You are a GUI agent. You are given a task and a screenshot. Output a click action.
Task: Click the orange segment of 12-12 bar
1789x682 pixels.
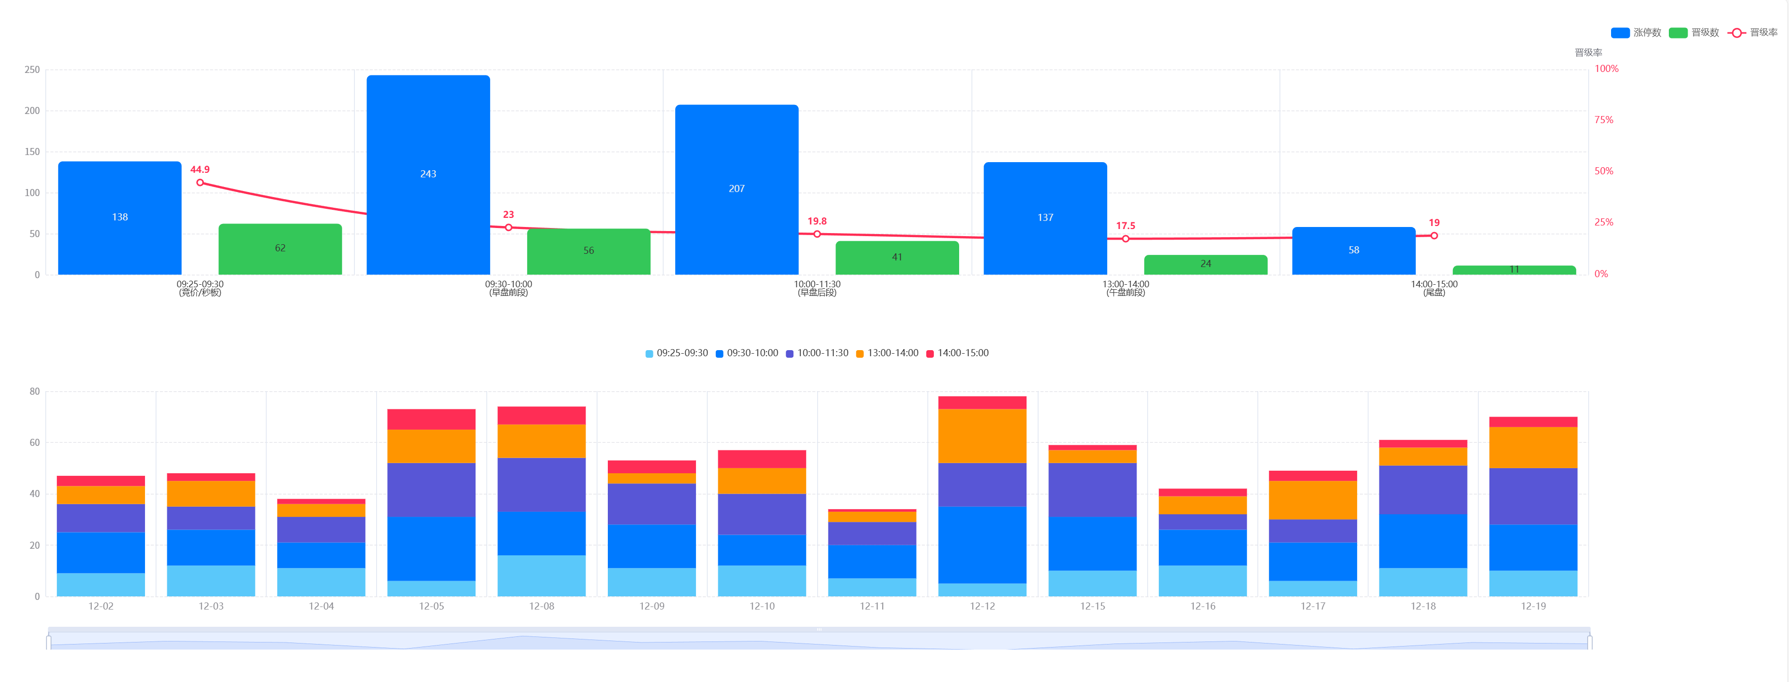pyautogui.click(x=982, y=436)
